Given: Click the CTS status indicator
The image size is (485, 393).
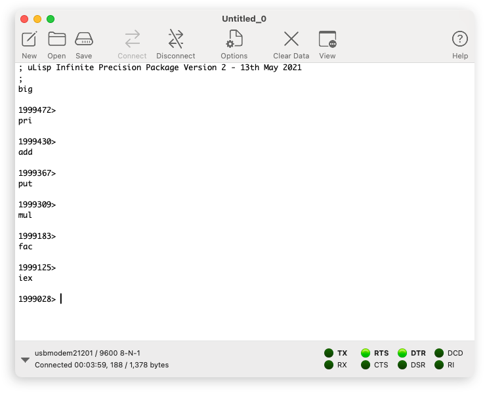Looking at the screenshot, I should pos(366,365).
